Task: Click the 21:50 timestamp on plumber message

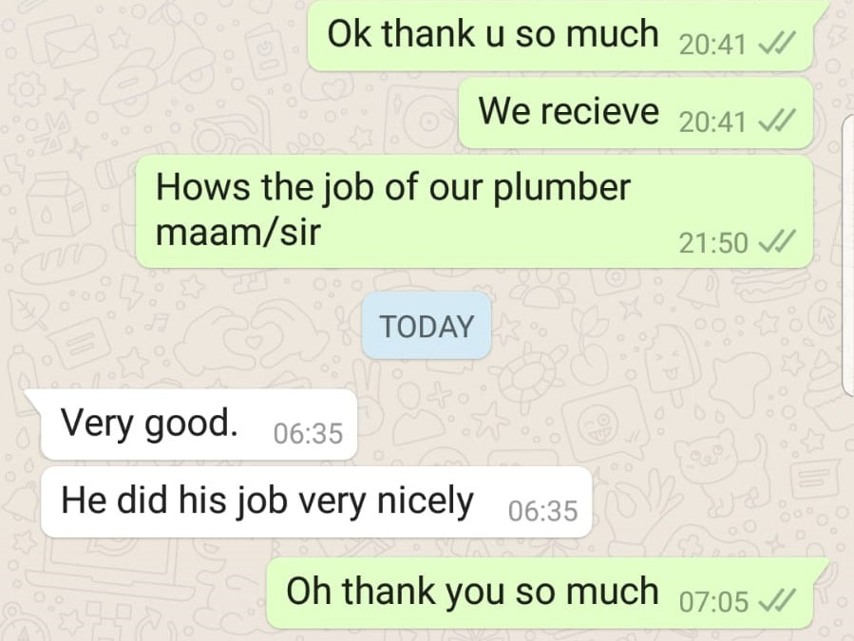Action: tap(713, 242)
